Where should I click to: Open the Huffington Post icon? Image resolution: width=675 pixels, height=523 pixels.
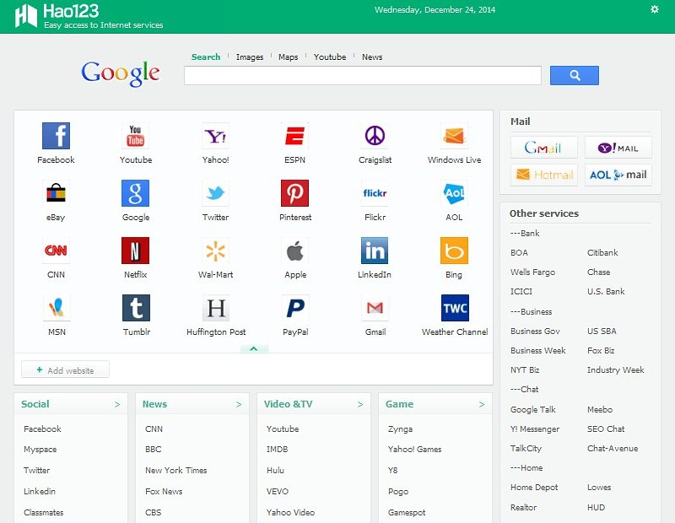216,308
